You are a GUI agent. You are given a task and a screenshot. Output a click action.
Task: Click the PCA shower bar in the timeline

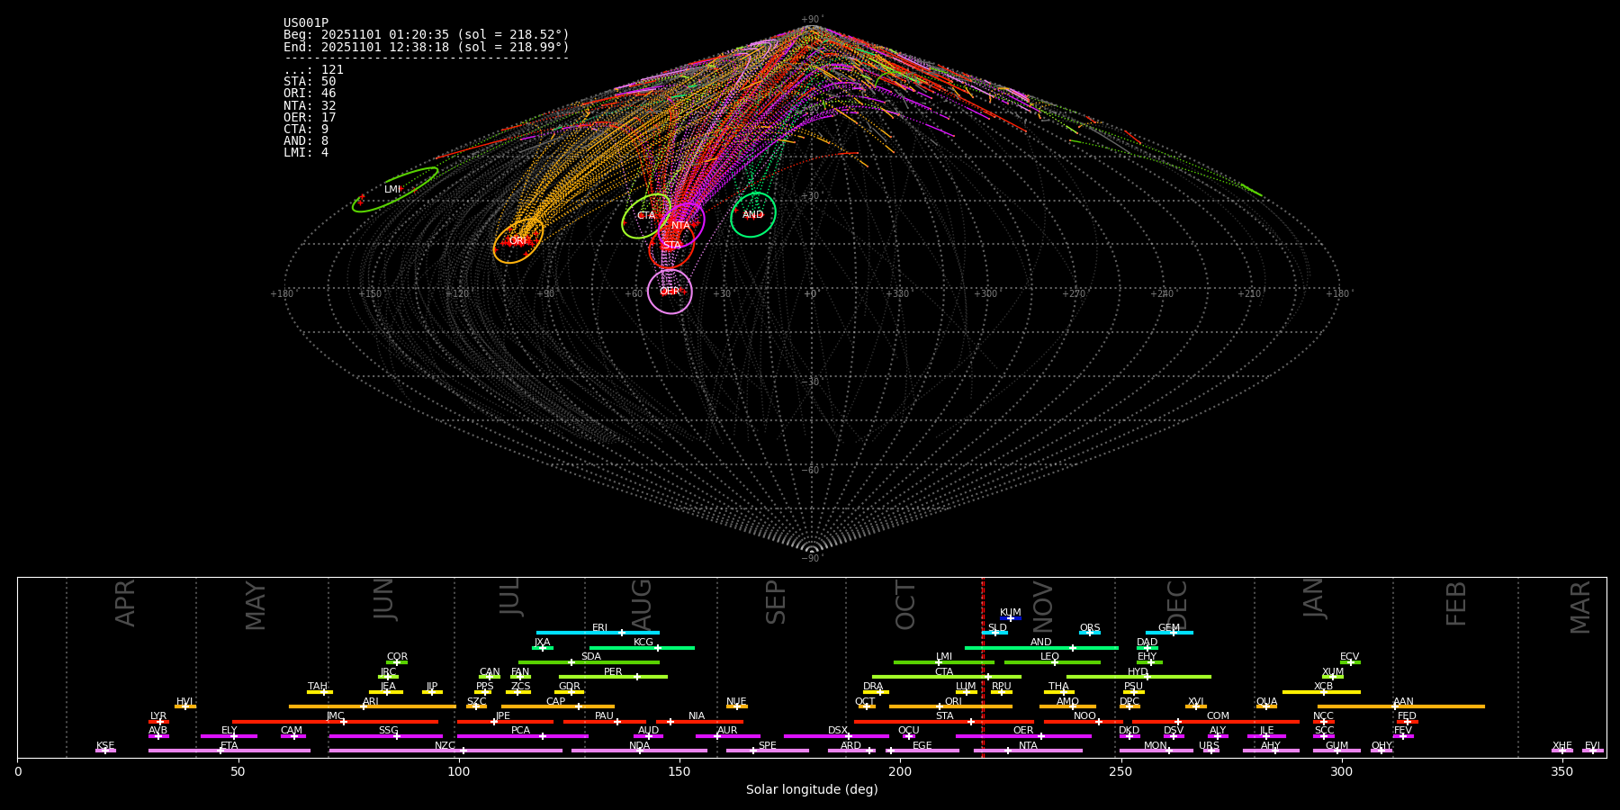tap(522, 736)
